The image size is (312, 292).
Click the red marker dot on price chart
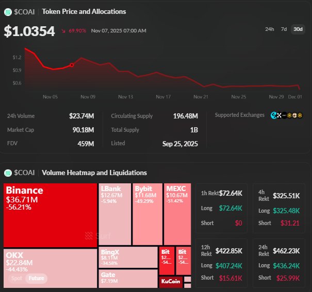(x=72, y=65)
